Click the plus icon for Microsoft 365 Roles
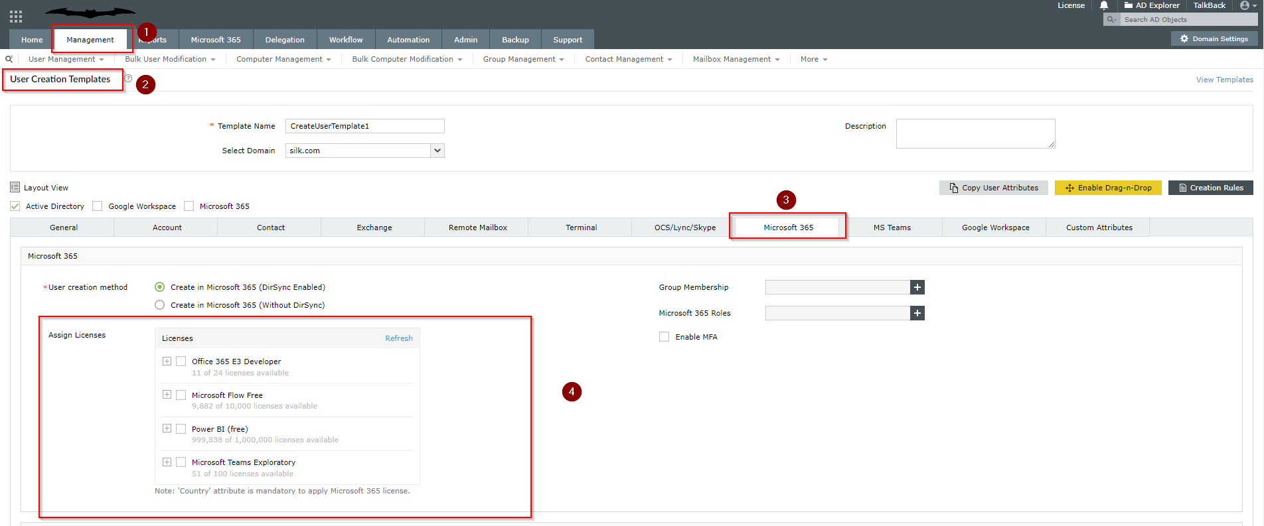This screenshot has height=526, width=1264. [917, 313]
